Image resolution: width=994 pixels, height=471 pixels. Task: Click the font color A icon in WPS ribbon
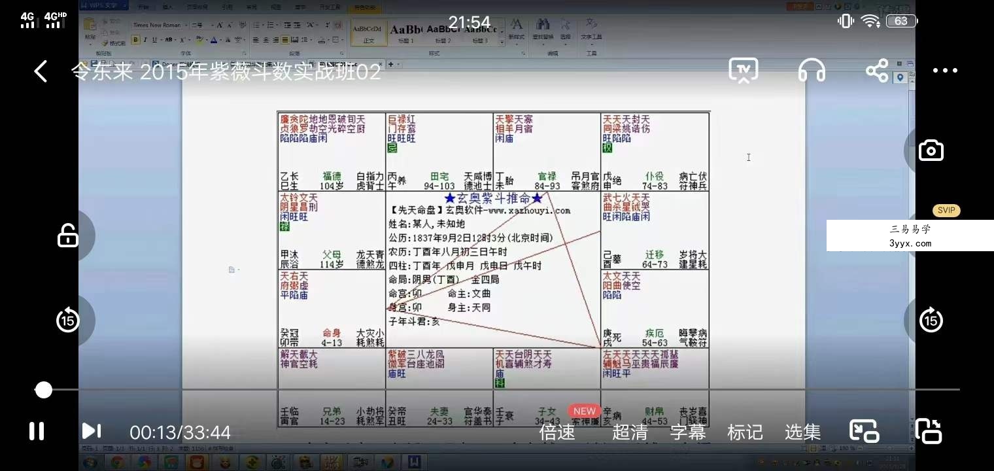pyautogui.click(x=213, y=40)
